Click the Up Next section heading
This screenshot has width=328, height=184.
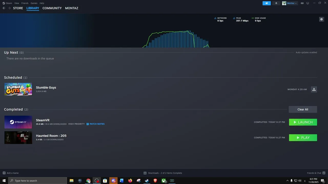pyautogui.click(x=14, y=52)
